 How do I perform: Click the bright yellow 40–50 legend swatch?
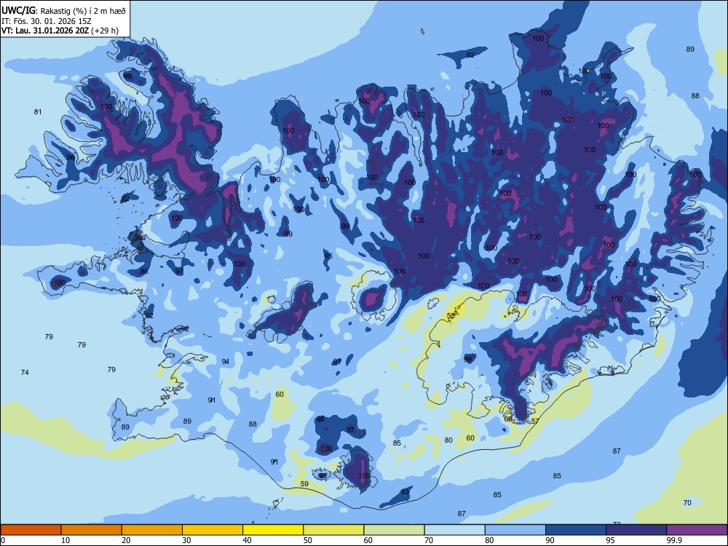click(273, 530)
